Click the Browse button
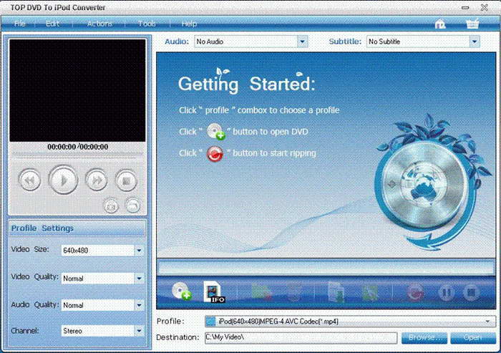501x353 pixels. point(424,338)
